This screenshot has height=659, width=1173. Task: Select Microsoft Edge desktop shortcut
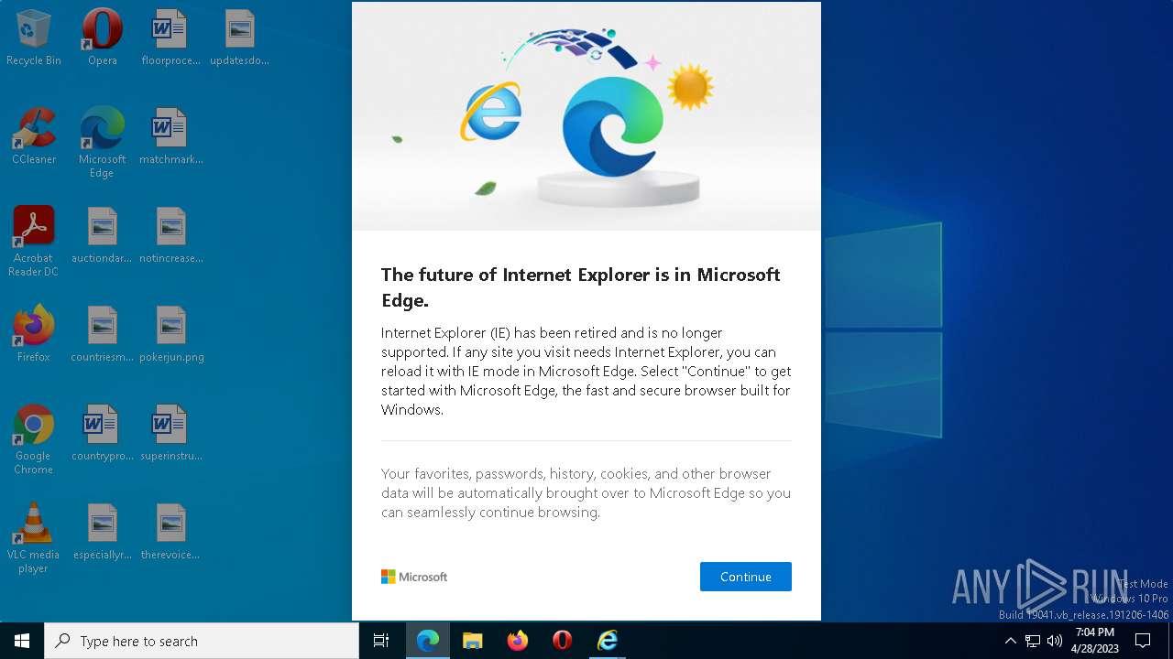[103, 143]
